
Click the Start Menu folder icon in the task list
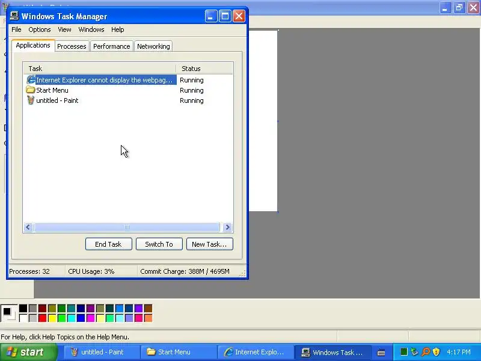tap(31, 90)
